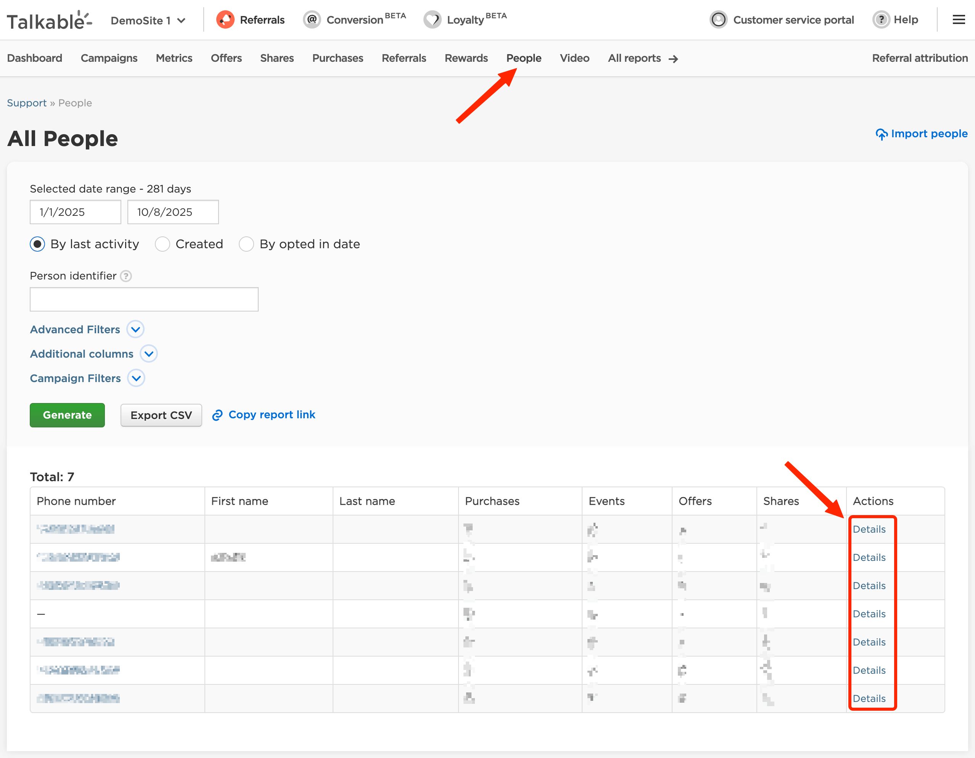Screen dimensions: 975x758
Task: Click the Import people upload icon
Action: [x=881, y=134]
